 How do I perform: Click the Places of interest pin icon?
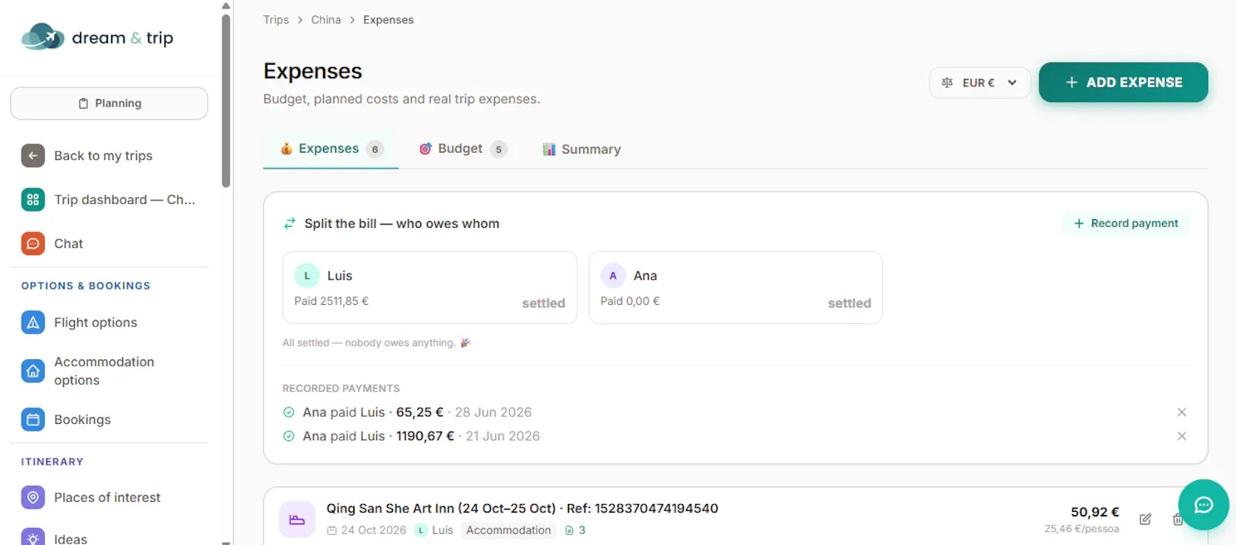point(32,498)
